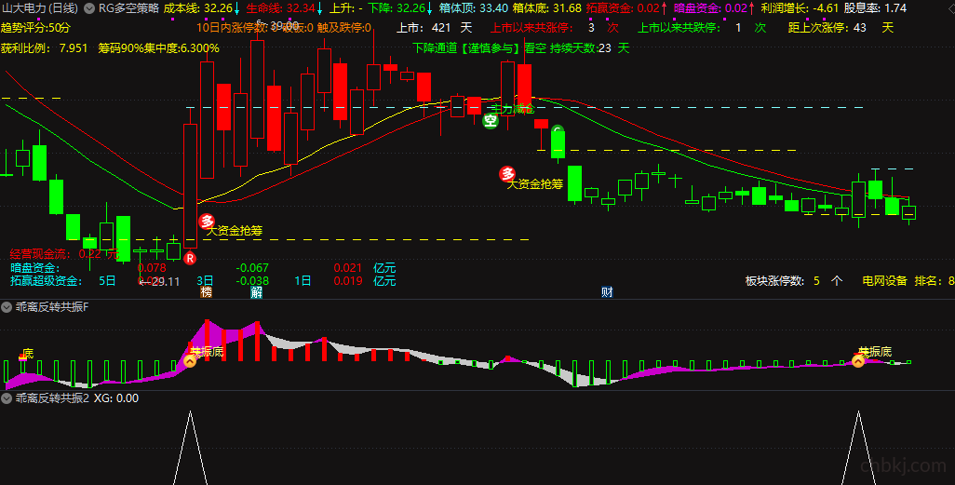Click the red 多 marker near 29.11 low

click(x=208, y=222)
